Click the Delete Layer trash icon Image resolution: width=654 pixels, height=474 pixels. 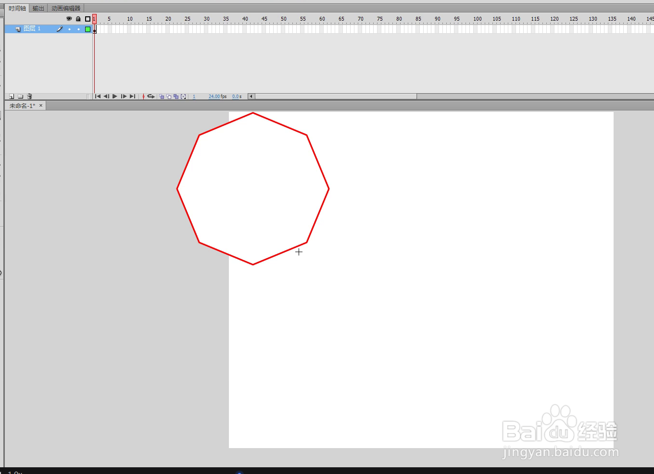[30, 96]
